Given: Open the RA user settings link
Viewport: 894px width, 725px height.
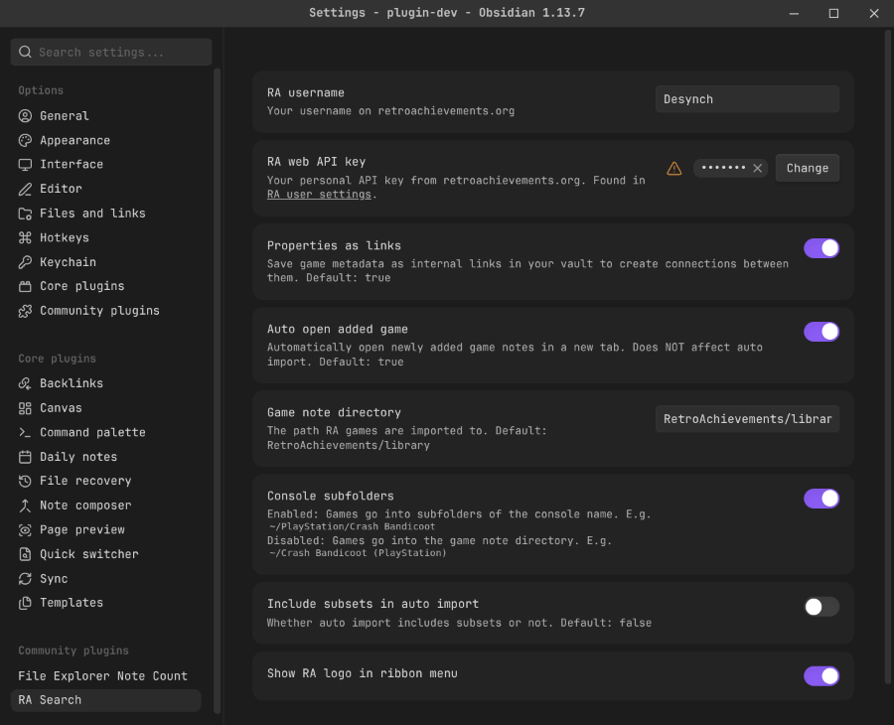Looking at the screenshot, I should pyautogui.click(x=319, y=195).
